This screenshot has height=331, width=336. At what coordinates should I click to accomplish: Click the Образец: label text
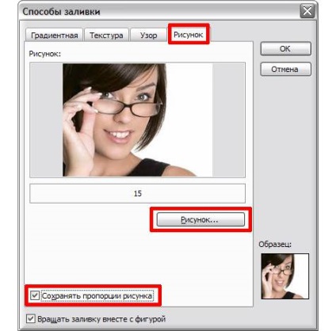275,245
